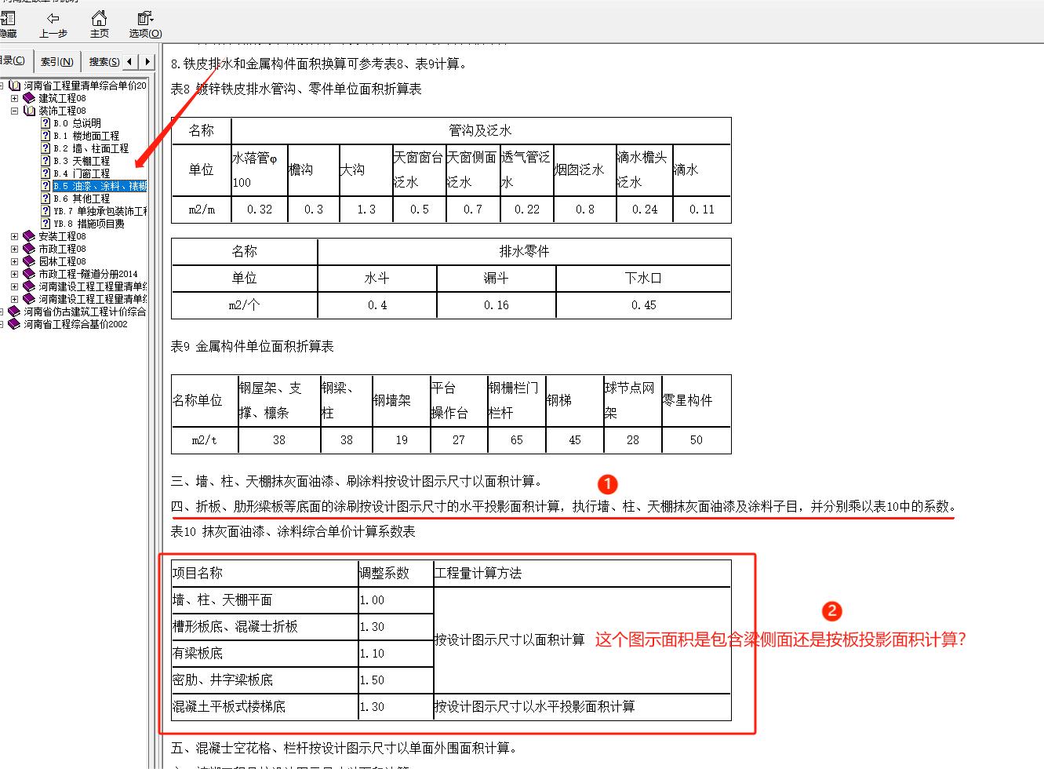The height and width of the screenshot is (769, 1044).
Task: Click the topic icon beside B.2 墙、柱面工程
Action: click(45, 148)
